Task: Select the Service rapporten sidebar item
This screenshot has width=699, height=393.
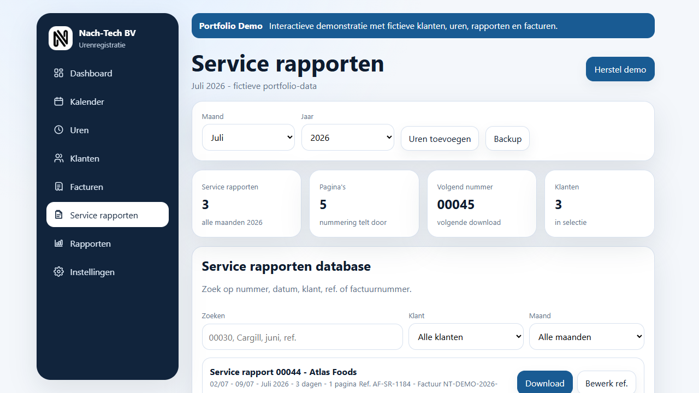Action: 108,215
